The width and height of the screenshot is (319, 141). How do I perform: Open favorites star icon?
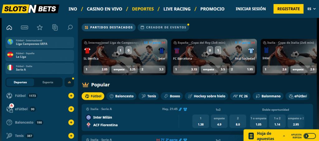tap(40, 27)
